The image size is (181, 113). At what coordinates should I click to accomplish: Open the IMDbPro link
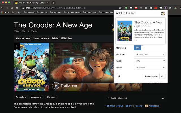(x=66, y=38)
